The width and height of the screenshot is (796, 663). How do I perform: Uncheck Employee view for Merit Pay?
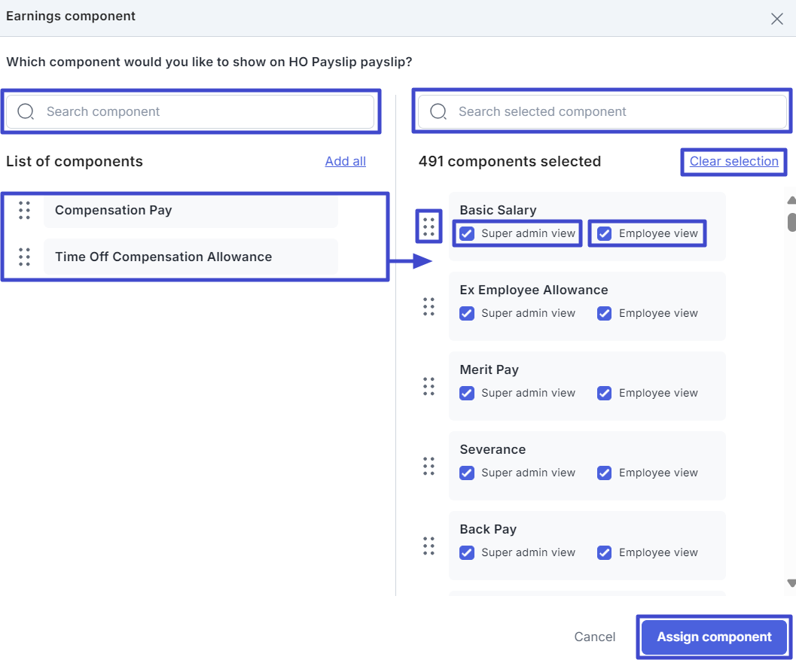coord(604,393)
